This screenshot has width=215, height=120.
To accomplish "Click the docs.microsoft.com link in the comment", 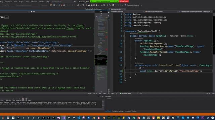I will tap(18, 34).
